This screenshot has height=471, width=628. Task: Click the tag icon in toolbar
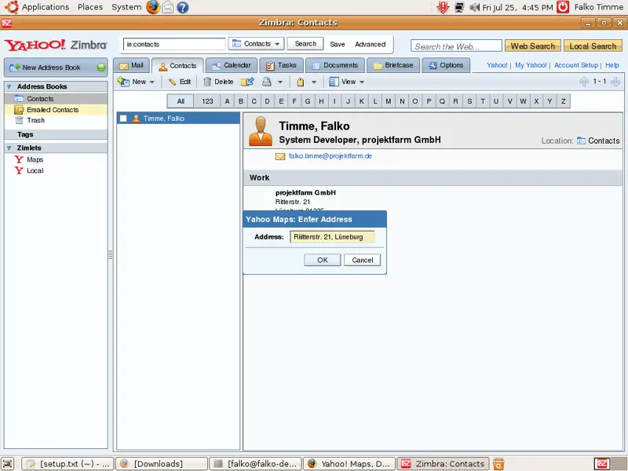[x=301, y=82]
